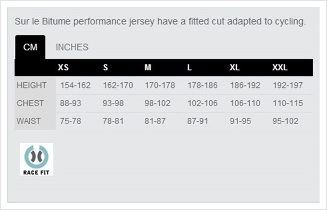Click the fitted cut description text
The image size is (327, 210).
[x=160, y=22]
